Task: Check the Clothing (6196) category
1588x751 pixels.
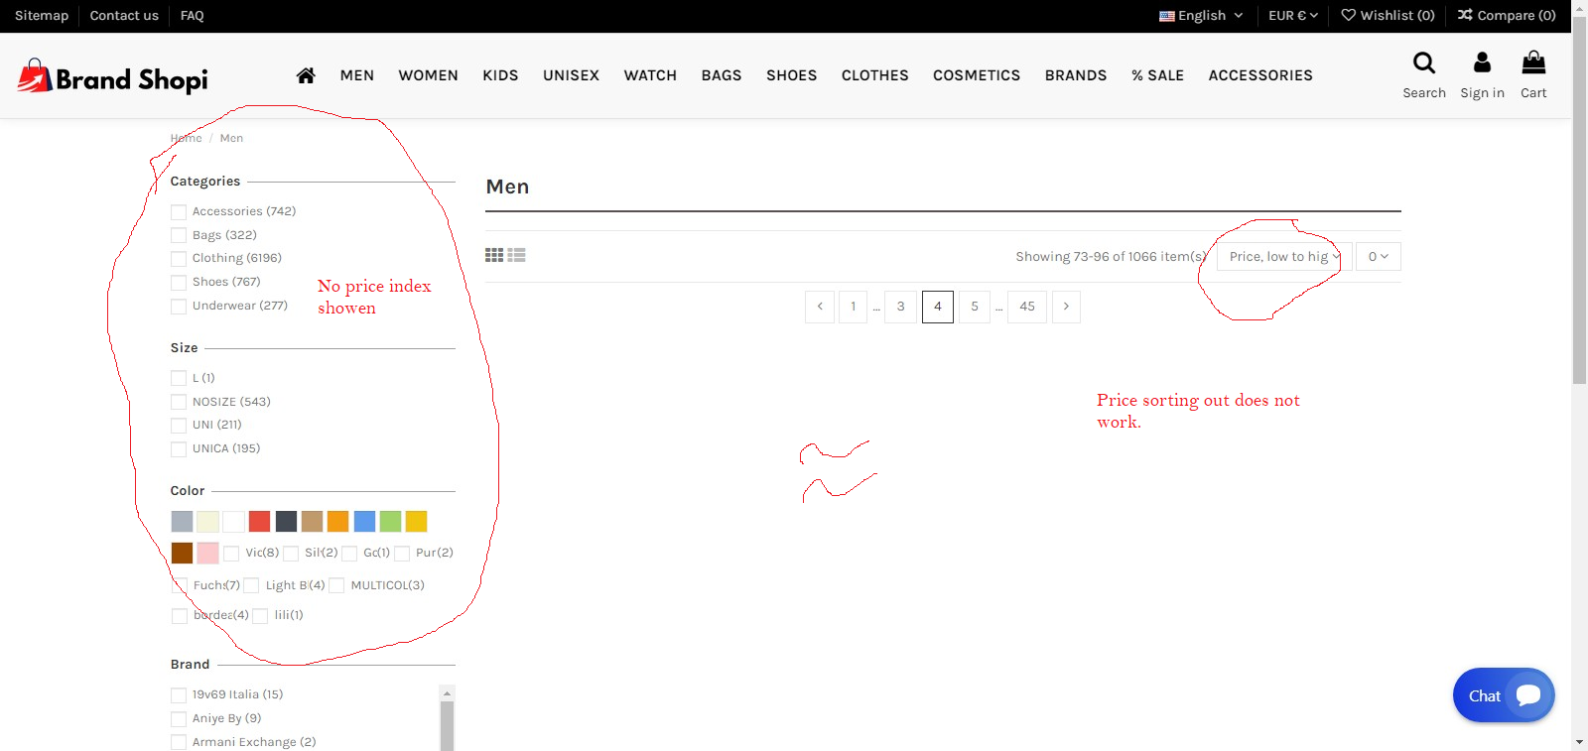Action: tap(179, 259)
